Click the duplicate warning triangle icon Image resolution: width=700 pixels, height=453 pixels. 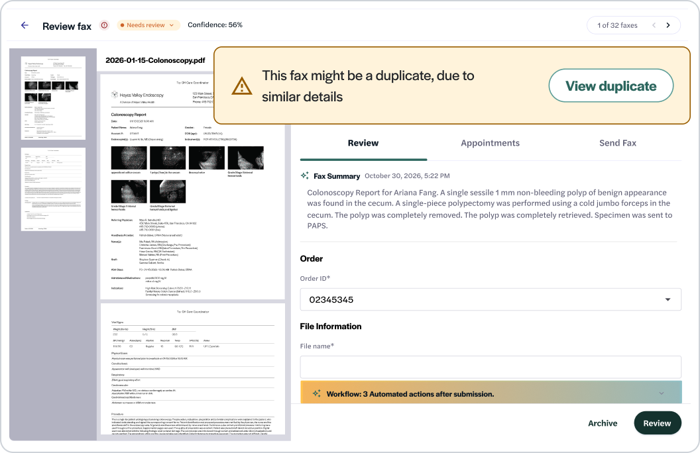pyautogui.click(x=242, y=86)
